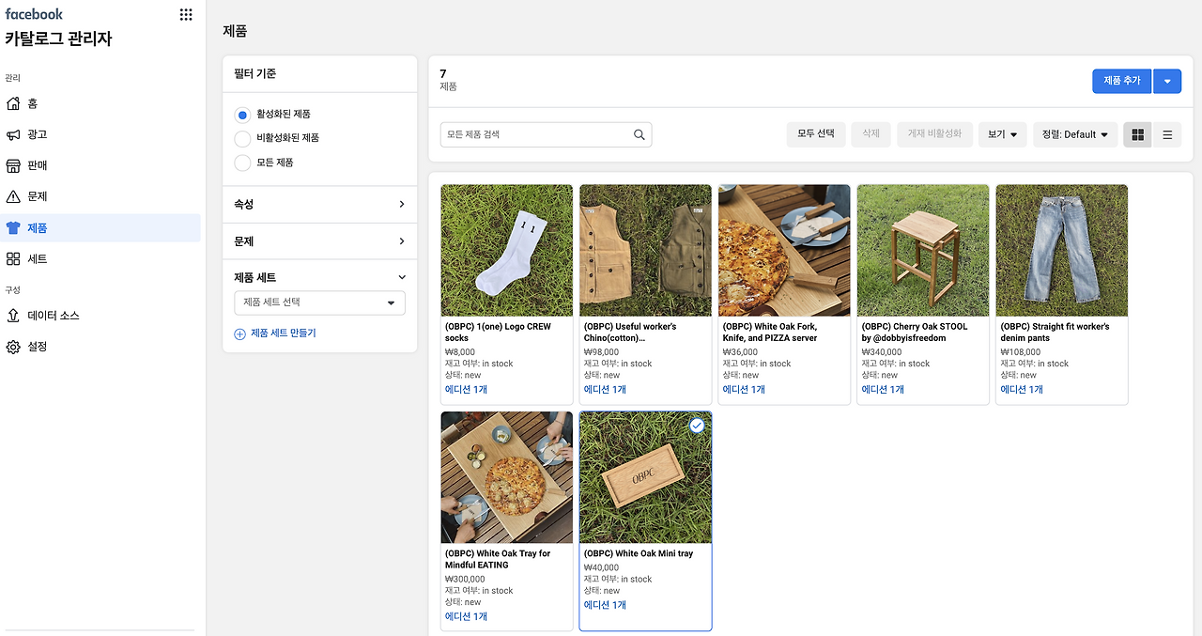This screenshot has height=636, width=1202.
Task: Click the worker's vest product thumbnail
Action: pyautogui.click(x=646, y=251)
